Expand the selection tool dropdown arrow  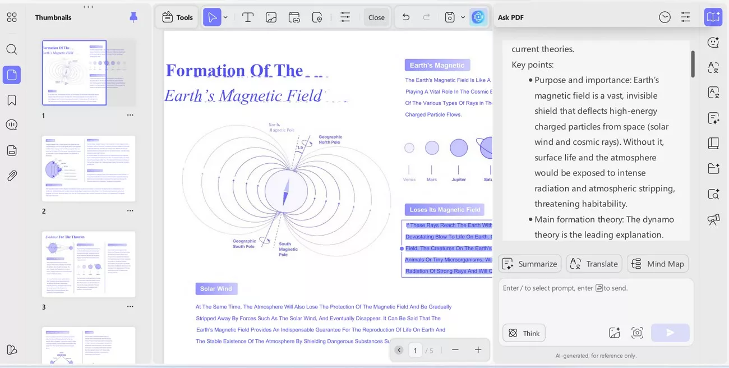225,17
